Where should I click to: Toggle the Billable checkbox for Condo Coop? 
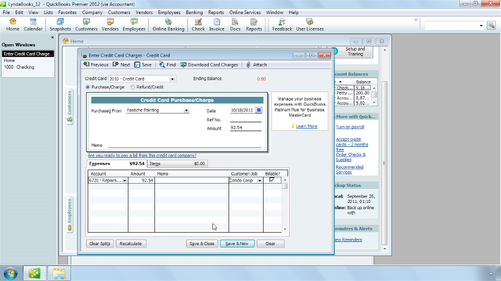tap(272, 180)
